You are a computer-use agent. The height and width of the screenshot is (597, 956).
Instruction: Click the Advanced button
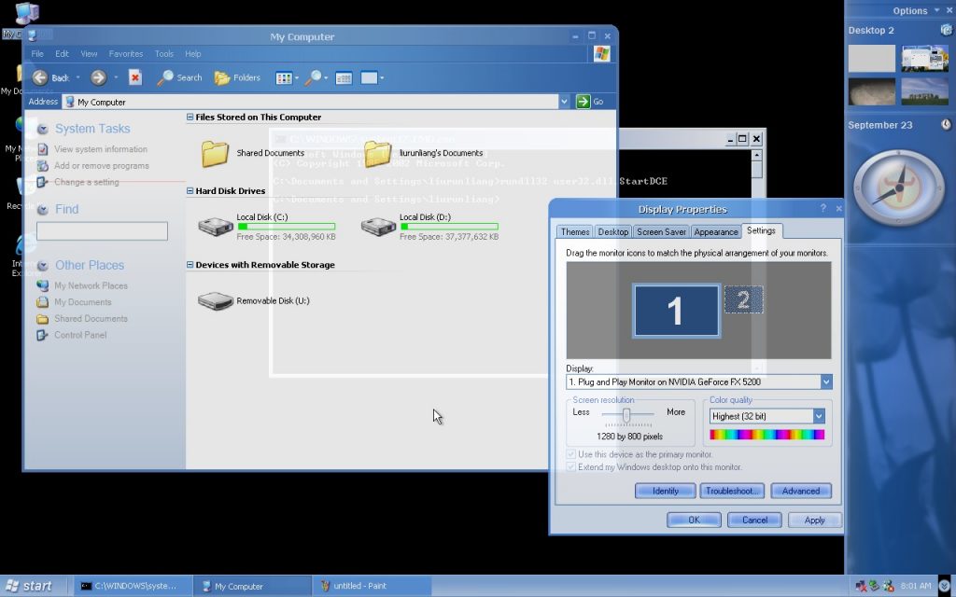tap(800, 491)
